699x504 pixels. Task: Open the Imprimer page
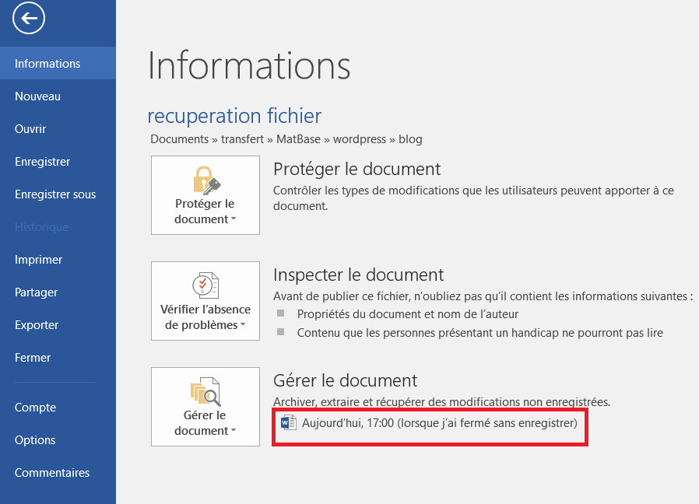coord(58,259)
